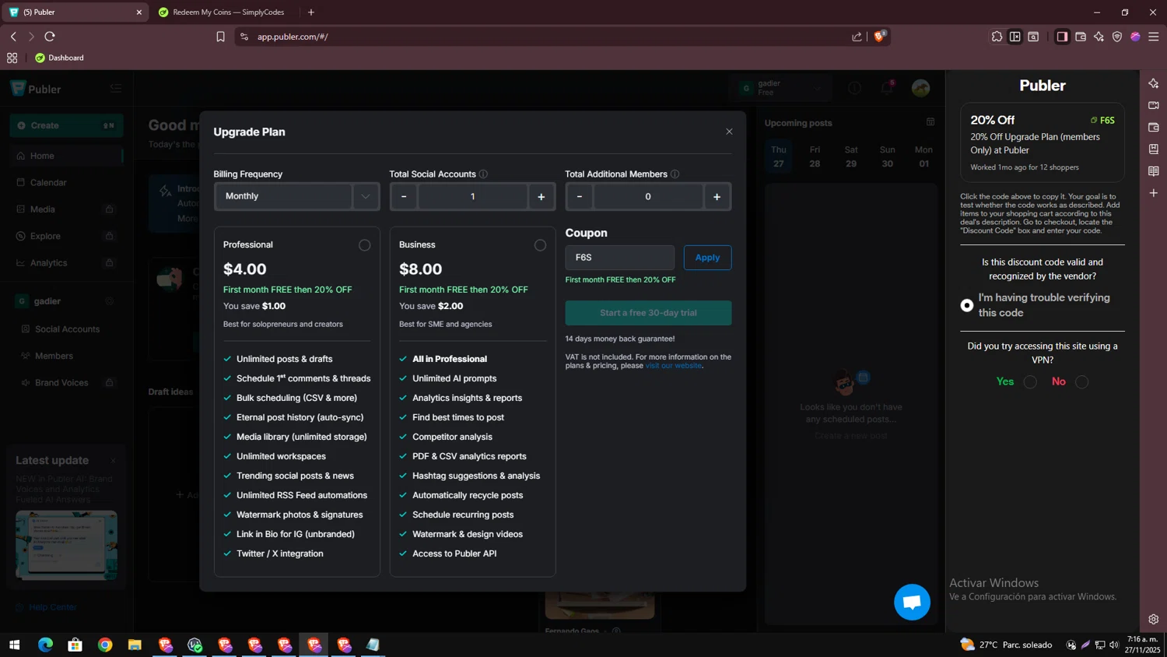Increase Total Social Accounts count

point(541,197)
